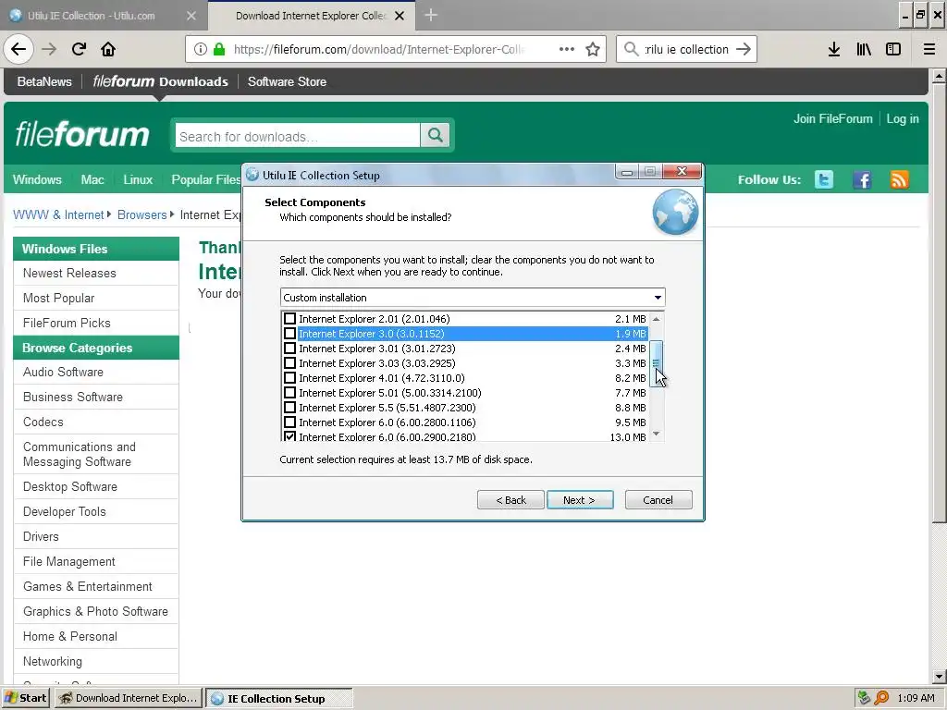Open the Browsers breadcrumb link
This screenshot has width=947, height=710.
pos(141,214)
